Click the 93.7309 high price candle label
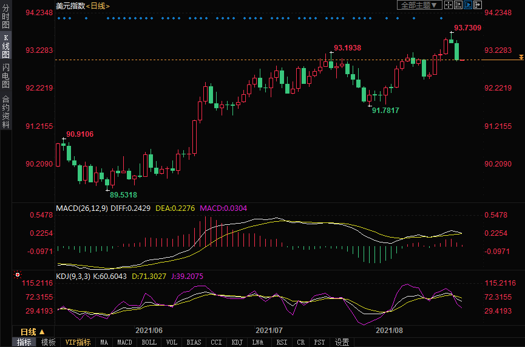 click(x=467, y=28)
